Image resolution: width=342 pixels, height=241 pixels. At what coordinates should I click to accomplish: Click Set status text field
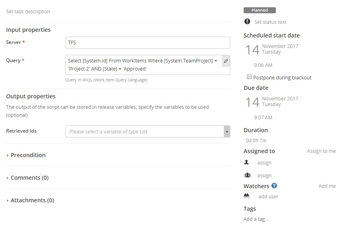coord(270,22)
